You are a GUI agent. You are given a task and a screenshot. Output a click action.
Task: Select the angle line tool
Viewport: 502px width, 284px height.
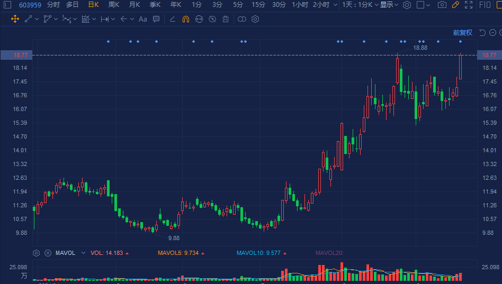(172, 19)
